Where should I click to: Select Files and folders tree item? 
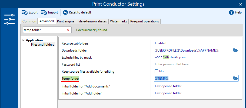43,45
